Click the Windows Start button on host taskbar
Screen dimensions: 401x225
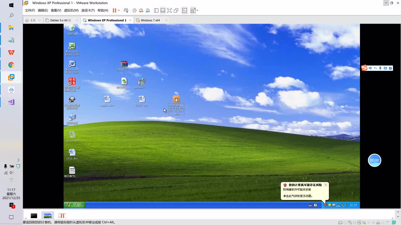pyautogui.click(x=11, y=5)
